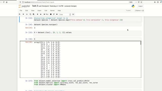162x91 pixels.
Task: Move selected cell up arrow
Action: [x=37, y=14]
